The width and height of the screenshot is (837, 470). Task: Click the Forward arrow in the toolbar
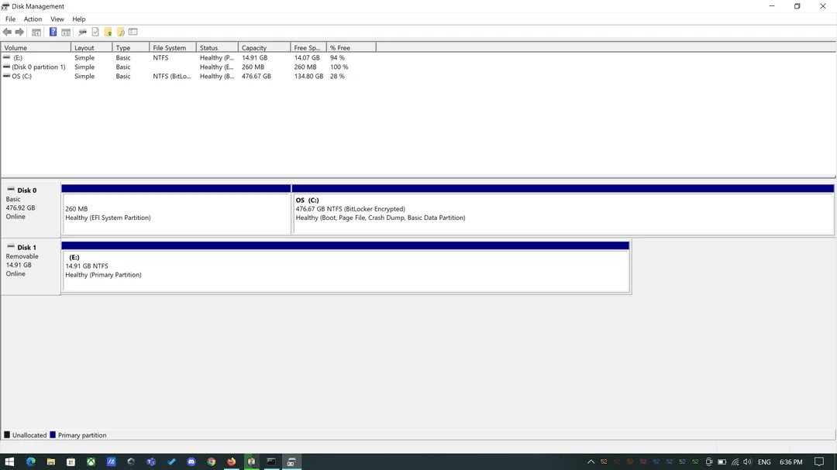pyautogui.click(x=19, y=32)
